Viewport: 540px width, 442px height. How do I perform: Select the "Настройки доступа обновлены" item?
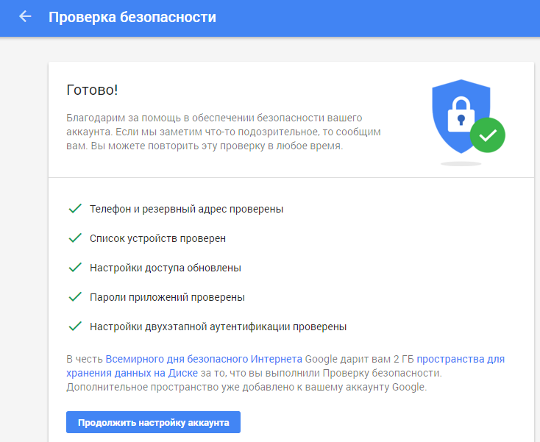166,268
